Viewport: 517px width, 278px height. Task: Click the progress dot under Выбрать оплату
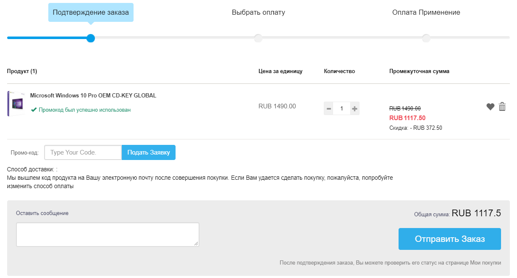click(x=258, y=38)
